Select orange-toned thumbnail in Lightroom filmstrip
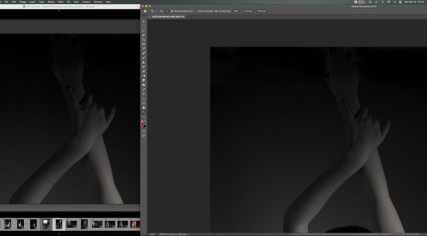The height and width of the screenshot is (236, 427). click(135, 224)
